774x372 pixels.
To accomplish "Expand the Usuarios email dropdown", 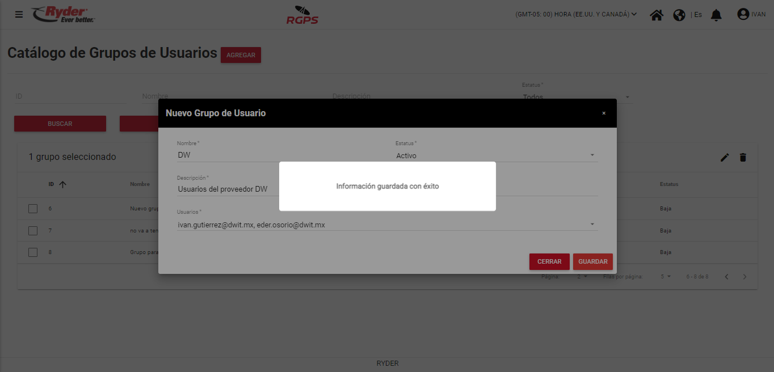I will [388, 225].
